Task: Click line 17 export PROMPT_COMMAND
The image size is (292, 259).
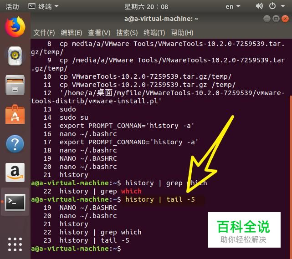Action: pos(121,142)
